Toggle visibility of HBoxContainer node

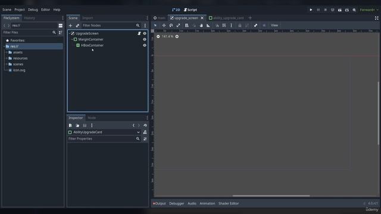click(x=145, y=45)
